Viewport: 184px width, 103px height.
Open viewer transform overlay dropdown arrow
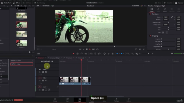41,49
